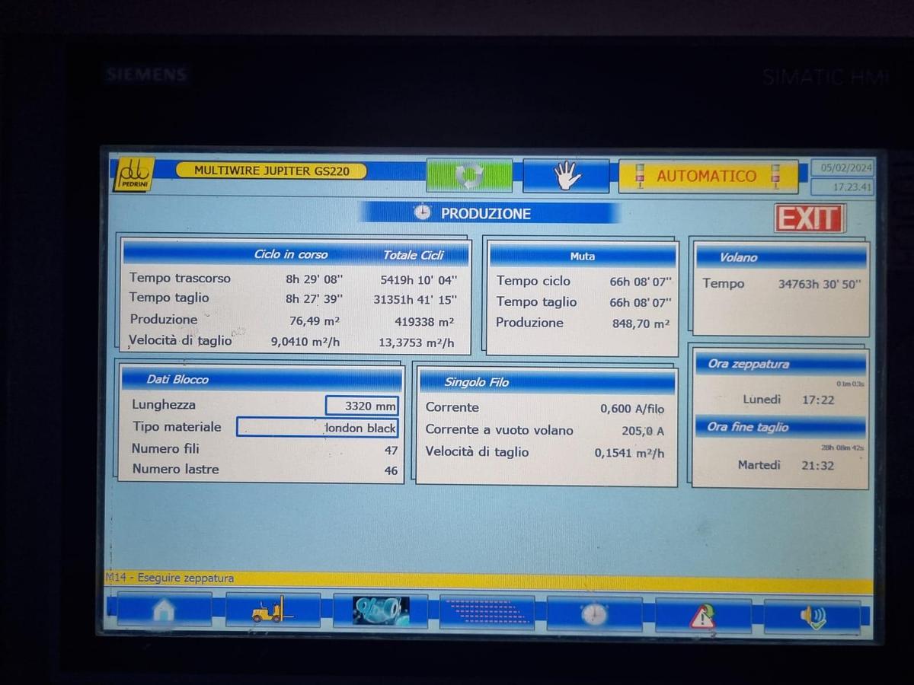Enable manual mode with the hand icon
This screenshot has height=685, width=914.
click(566, 174)
